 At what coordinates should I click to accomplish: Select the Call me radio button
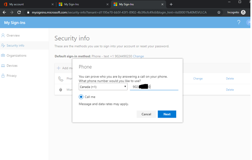click(81, 97)
